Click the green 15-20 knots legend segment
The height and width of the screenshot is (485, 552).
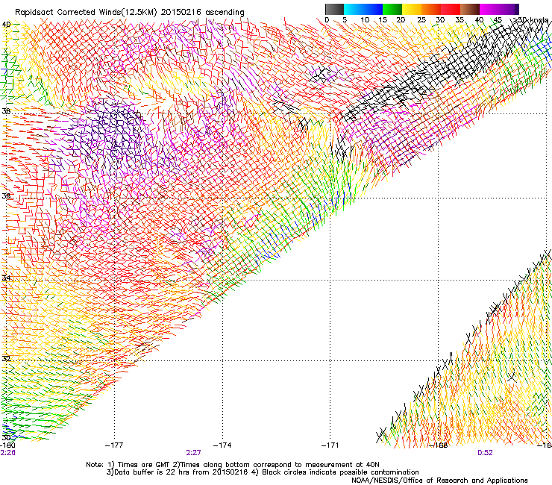[392, 9]
